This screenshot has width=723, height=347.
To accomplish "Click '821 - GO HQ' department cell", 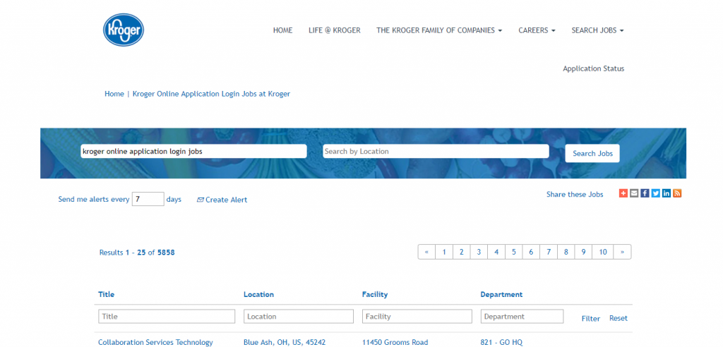I will [502, 342].
